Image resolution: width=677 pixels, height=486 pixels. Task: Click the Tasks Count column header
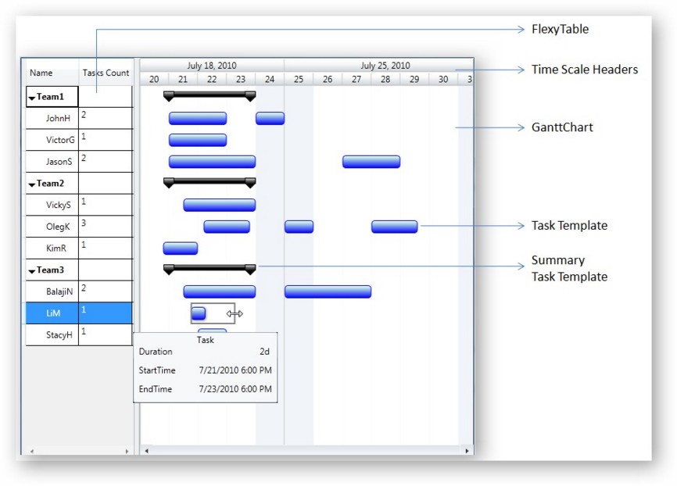point(106,73)
